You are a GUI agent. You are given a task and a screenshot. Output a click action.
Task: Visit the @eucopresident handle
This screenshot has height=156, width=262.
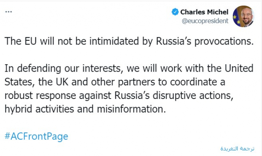(205, 21)
